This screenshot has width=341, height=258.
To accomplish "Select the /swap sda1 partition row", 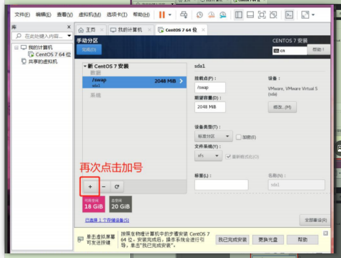I will point(135,82).
